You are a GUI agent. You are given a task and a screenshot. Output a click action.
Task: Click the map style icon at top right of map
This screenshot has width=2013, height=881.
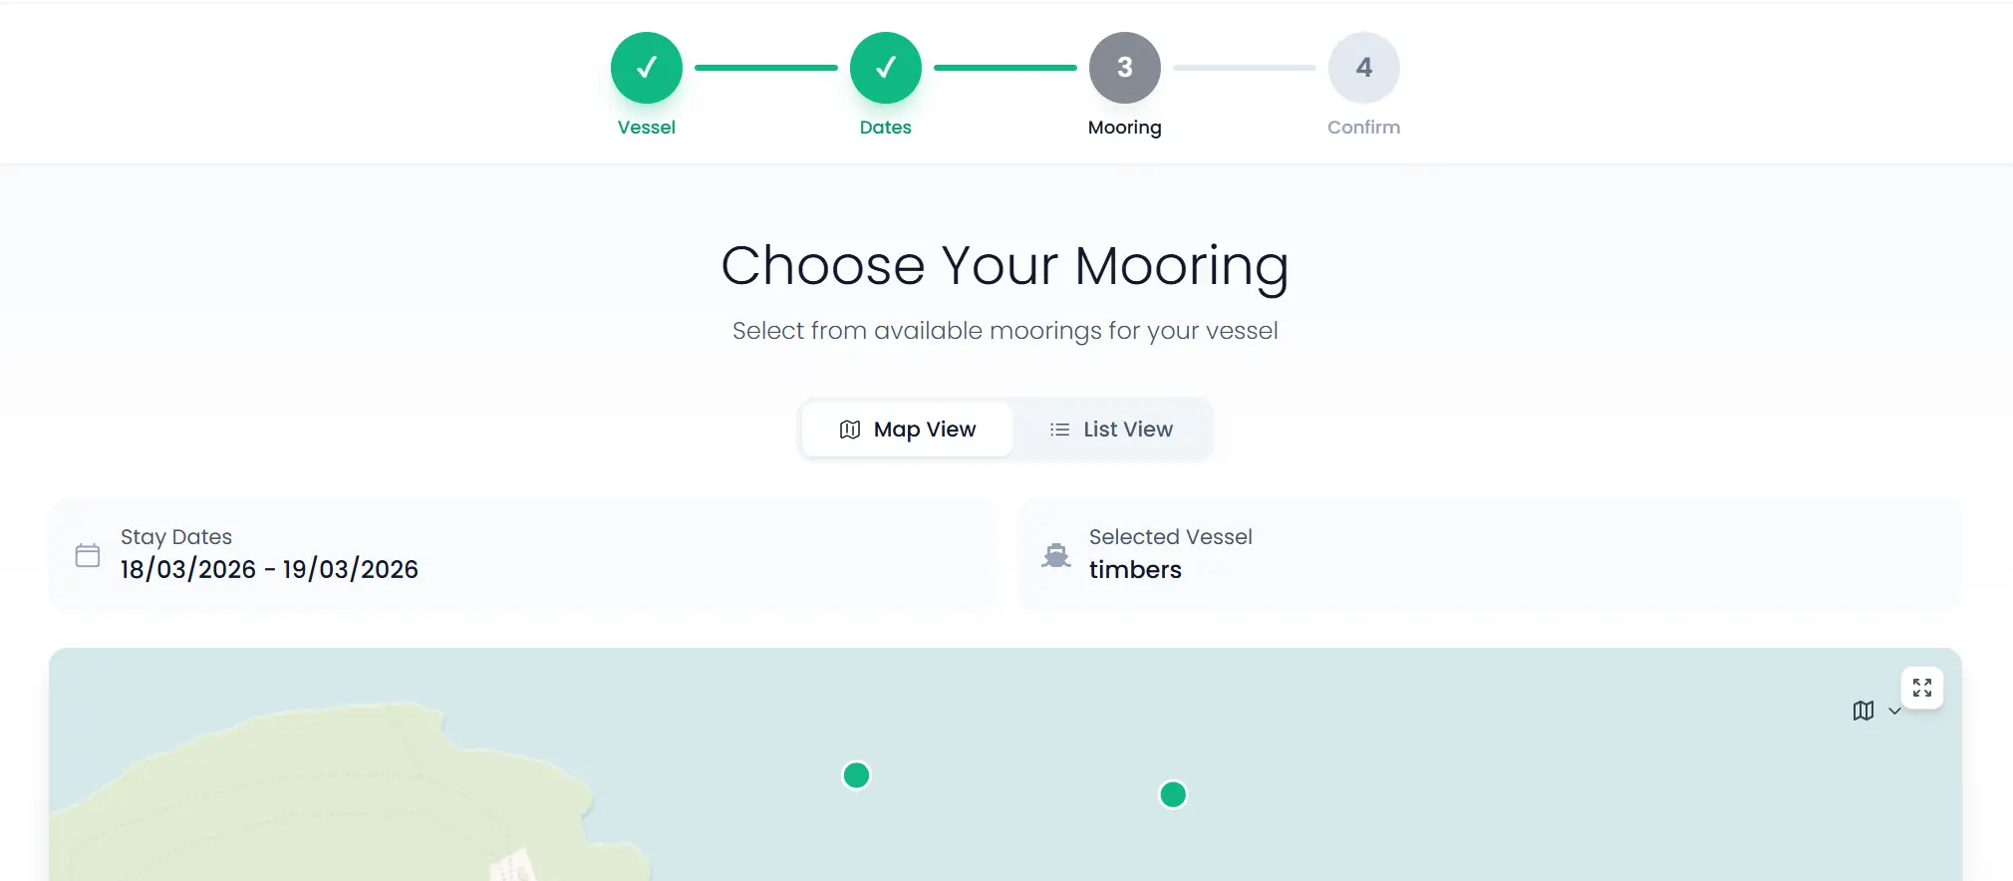click(x=1864, y=711)
